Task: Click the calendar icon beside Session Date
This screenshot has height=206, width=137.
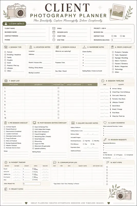Action: (54, 32)
